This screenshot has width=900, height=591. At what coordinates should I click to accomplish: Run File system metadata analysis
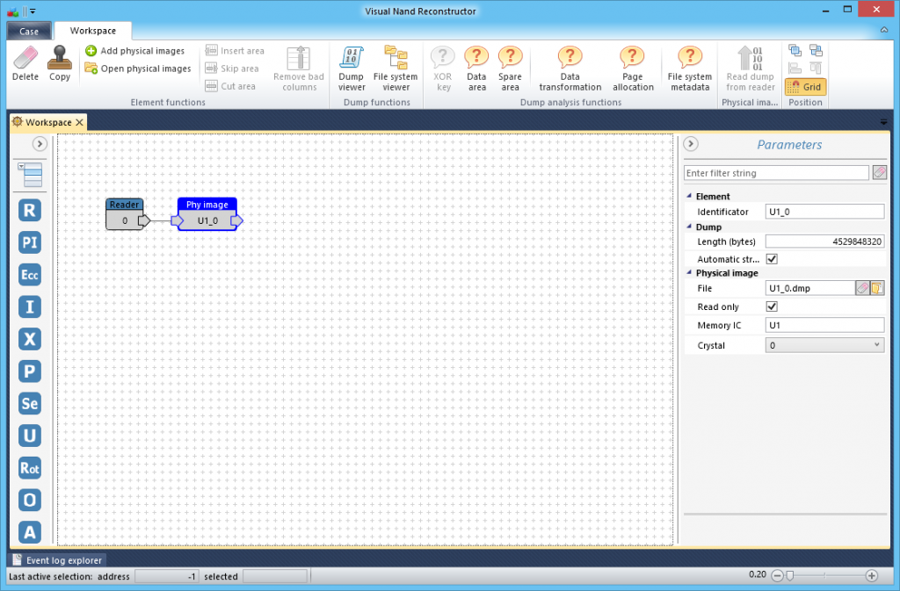click(x=689, y=68)
